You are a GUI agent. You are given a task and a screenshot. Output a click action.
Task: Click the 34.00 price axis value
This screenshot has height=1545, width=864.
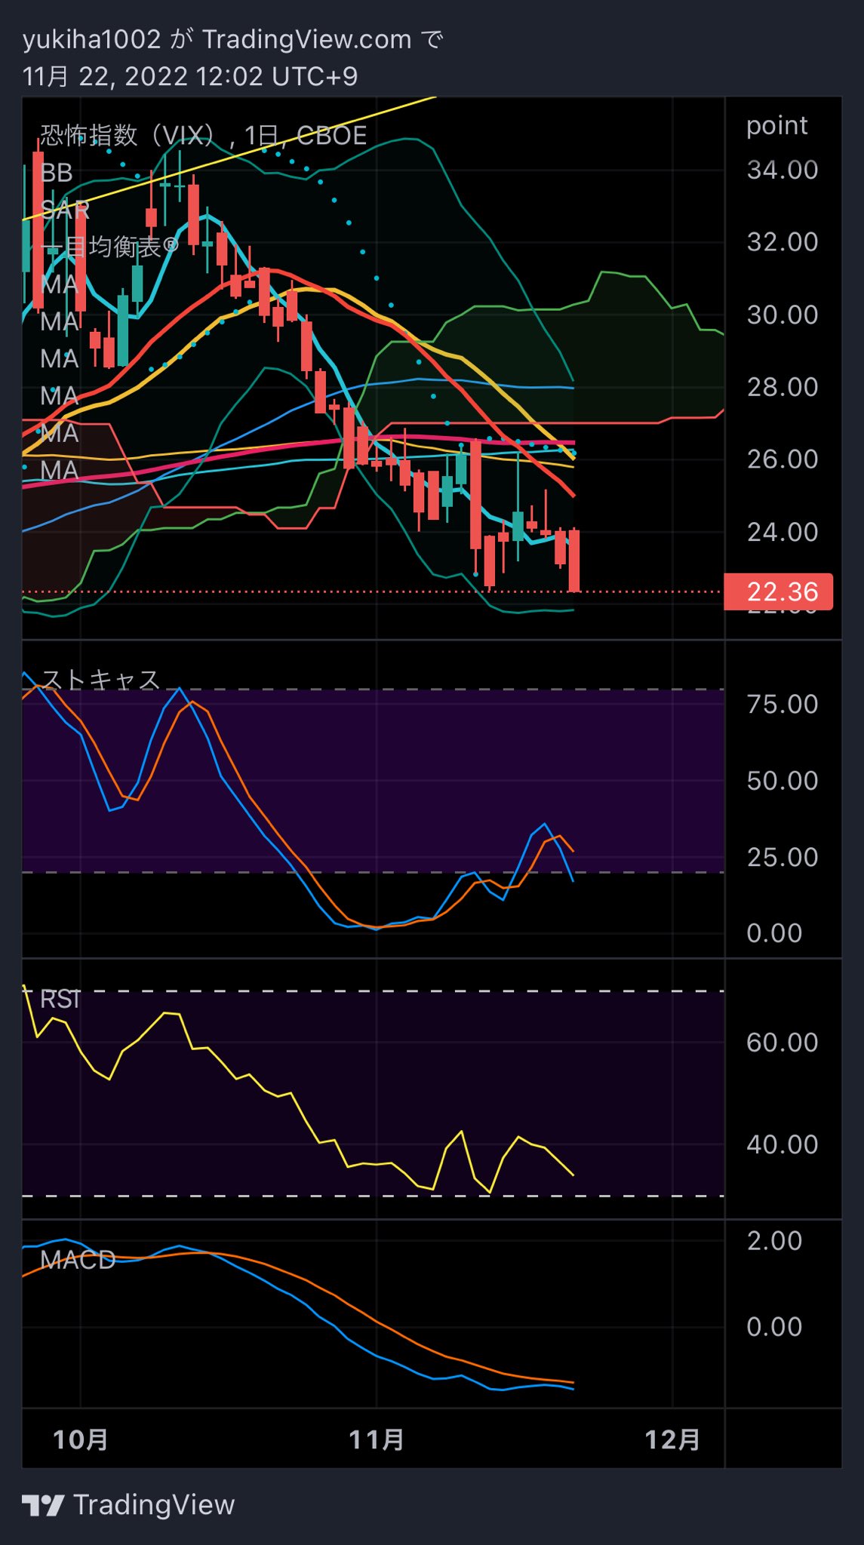tap(783, 170)
